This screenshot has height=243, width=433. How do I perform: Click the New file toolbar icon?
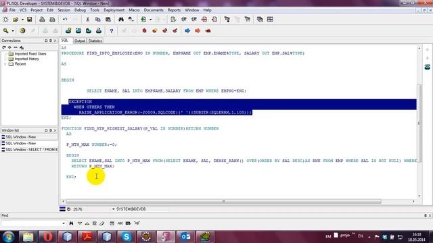5,20
